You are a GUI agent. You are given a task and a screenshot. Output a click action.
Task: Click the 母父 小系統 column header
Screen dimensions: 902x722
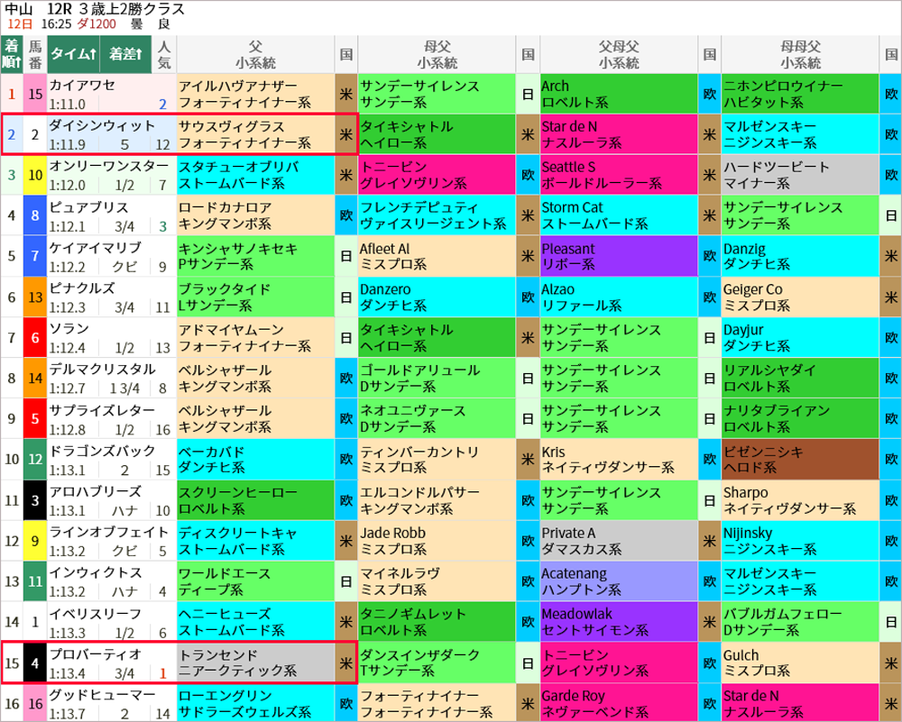click(x=437, y=54)
